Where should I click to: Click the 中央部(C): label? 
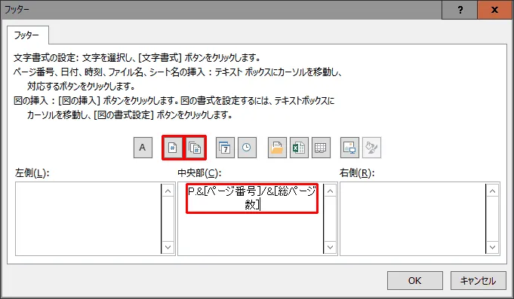199,172
